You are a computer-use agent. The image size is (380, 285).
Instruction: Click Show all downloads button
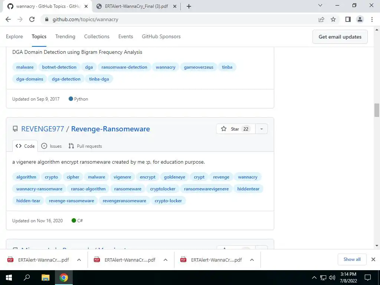(352, 259)
